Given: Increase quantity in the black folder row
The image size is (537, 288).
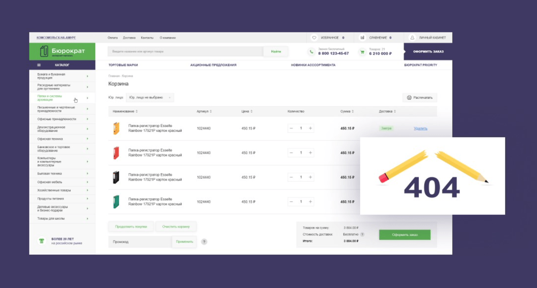Looking at the screenshot, I should tap(310, 177).
